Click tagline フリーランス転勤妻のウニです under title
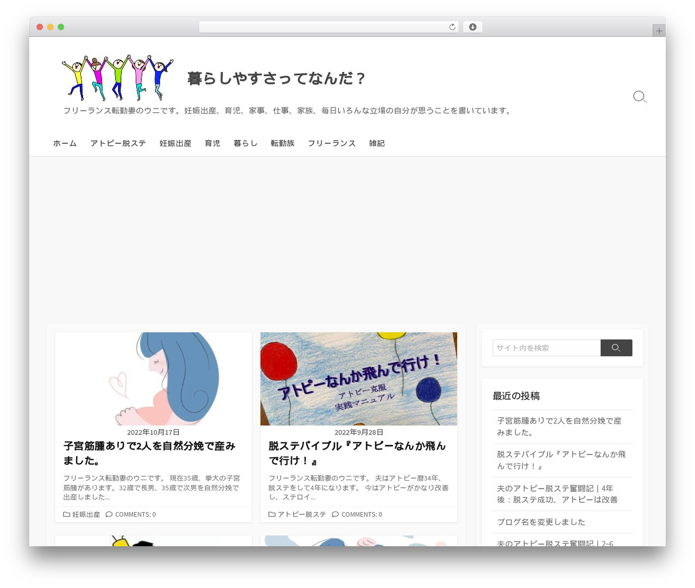The height and width of the screenshot is (588, 695). [288, 111]
